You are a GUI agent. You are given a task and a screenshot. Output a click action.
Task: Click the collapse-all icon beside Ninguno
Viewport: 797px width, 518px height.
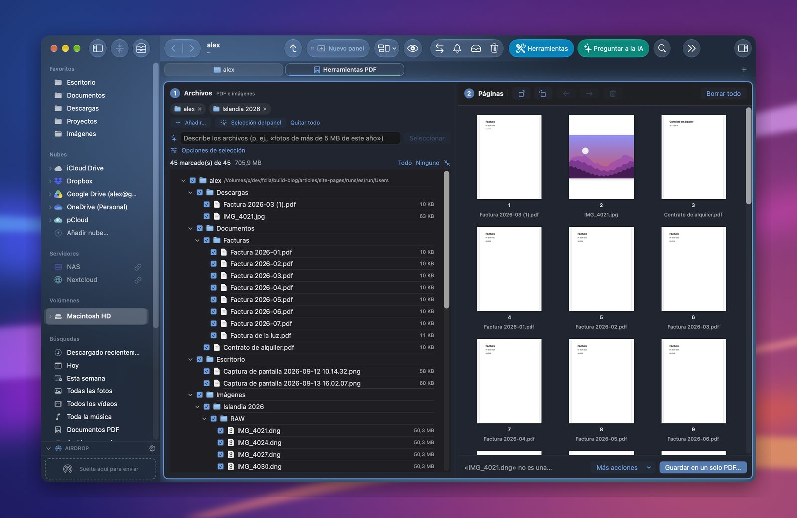pos(447,163)
